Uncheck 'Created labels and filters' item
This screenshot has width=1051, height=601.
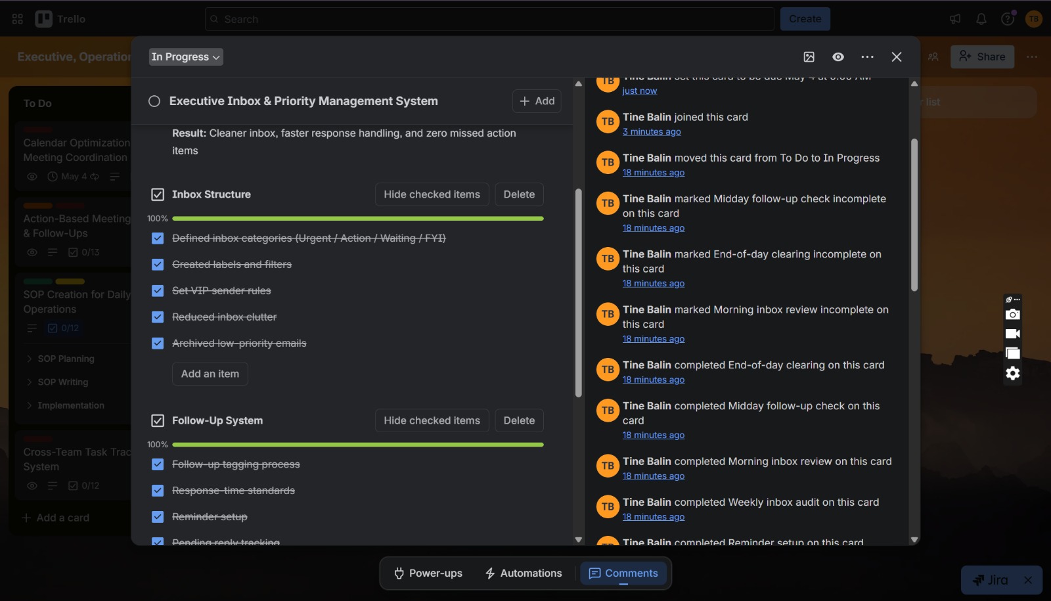pos(158,265)
